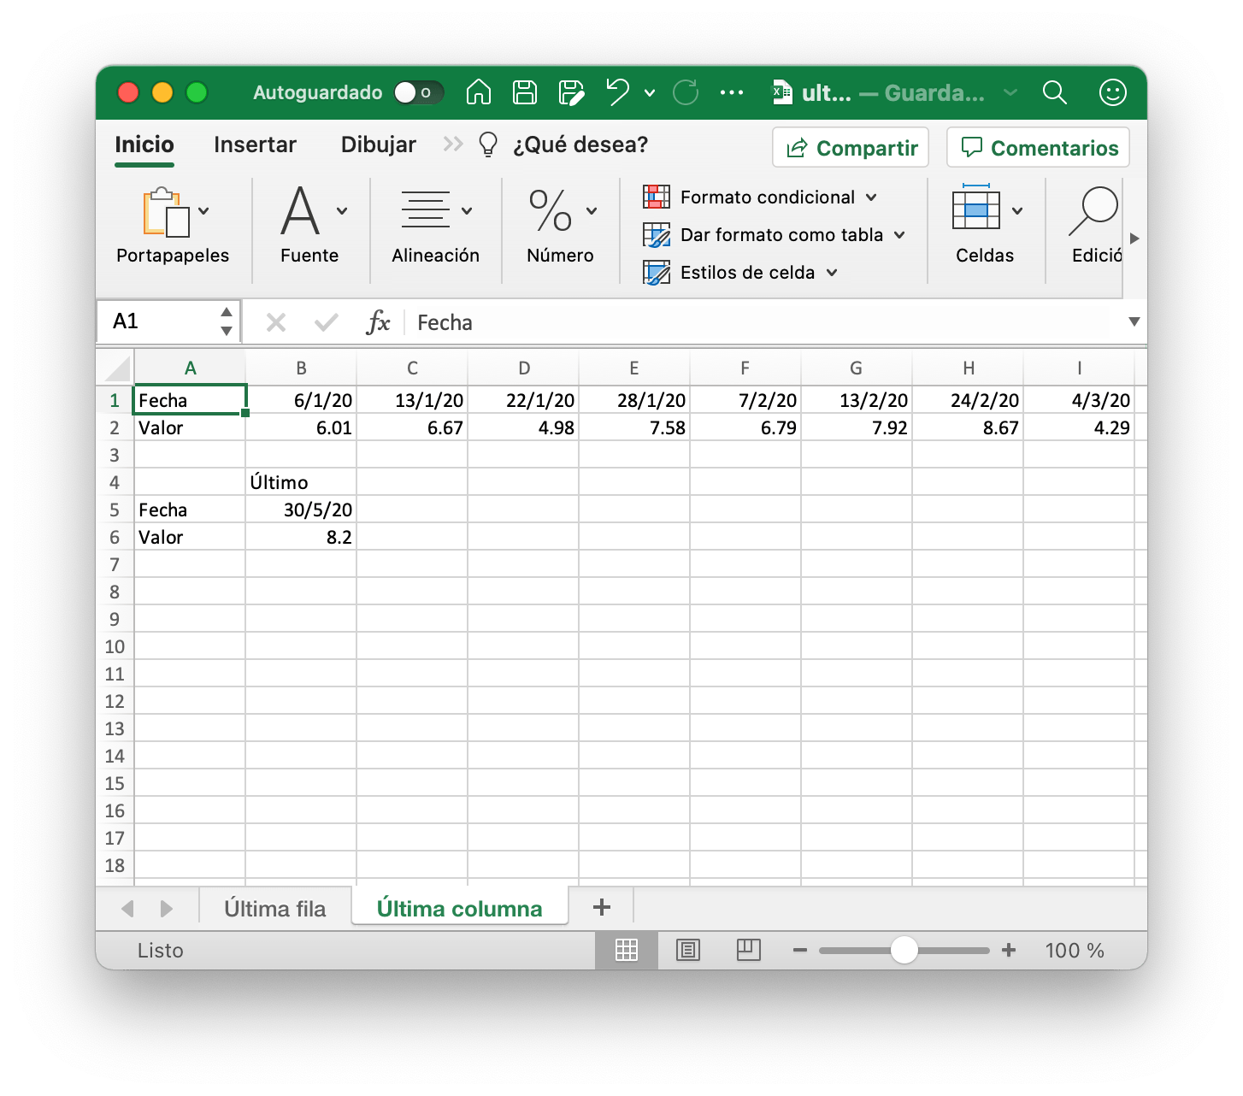The image size is (1243, 1096).
Task: Click the Comentarios button
Action: (1038, 148)
